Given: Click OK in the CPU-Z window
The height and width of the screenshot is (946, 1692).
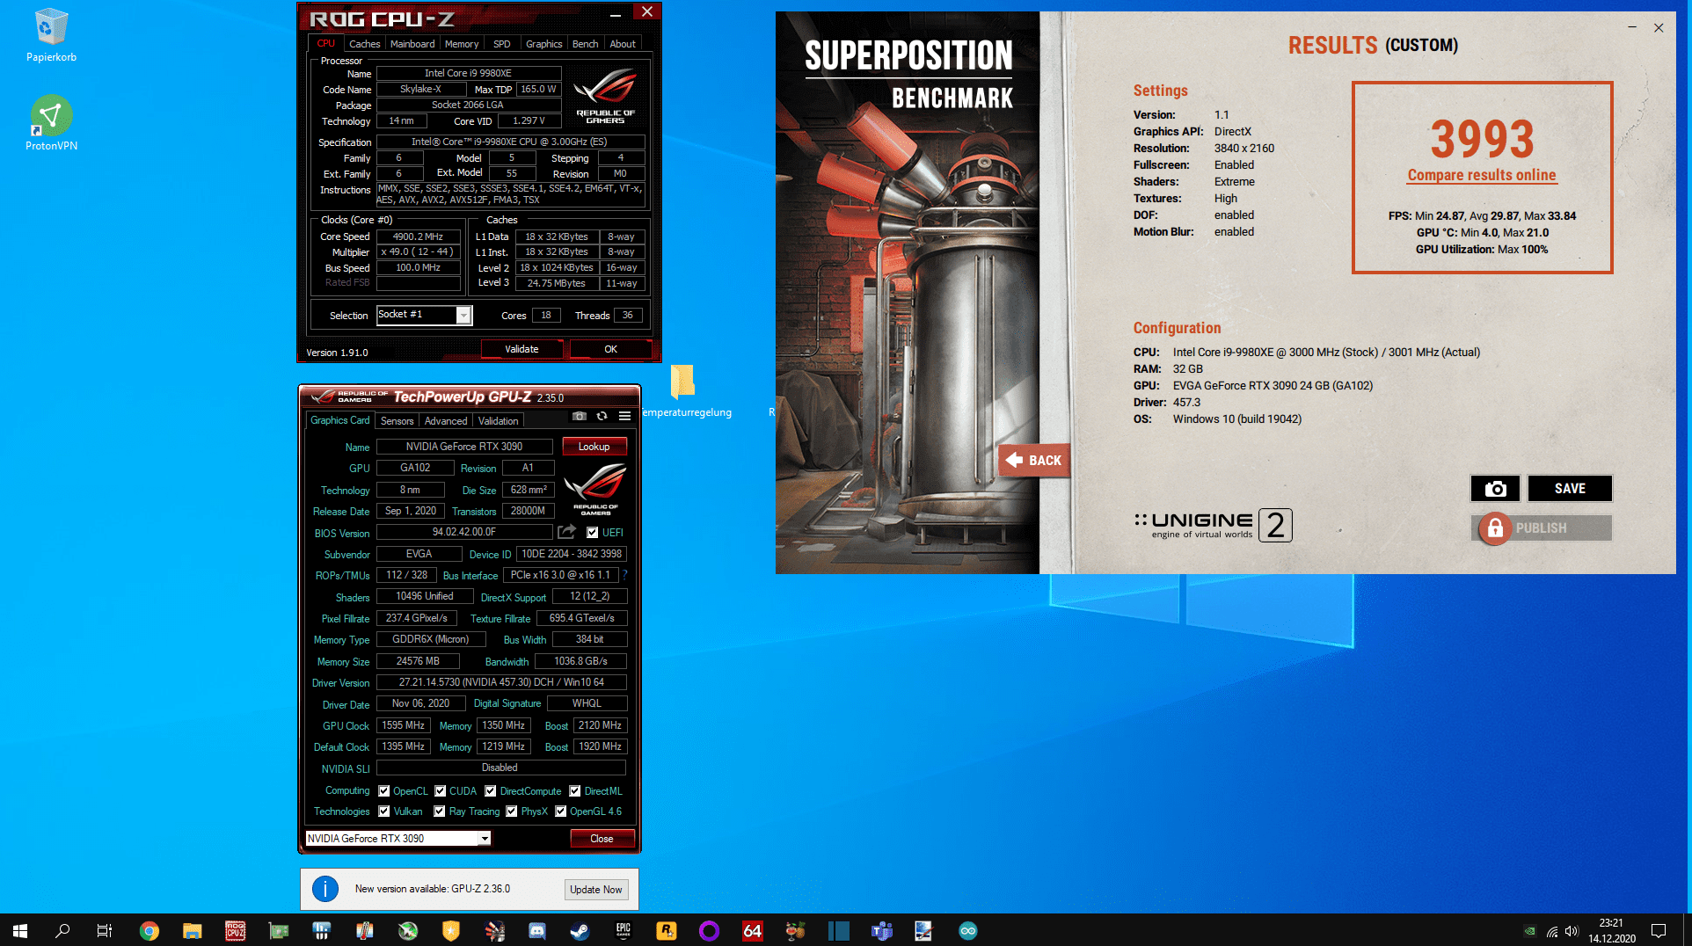Looking at the screenshot, I should (x=610, y=349).
